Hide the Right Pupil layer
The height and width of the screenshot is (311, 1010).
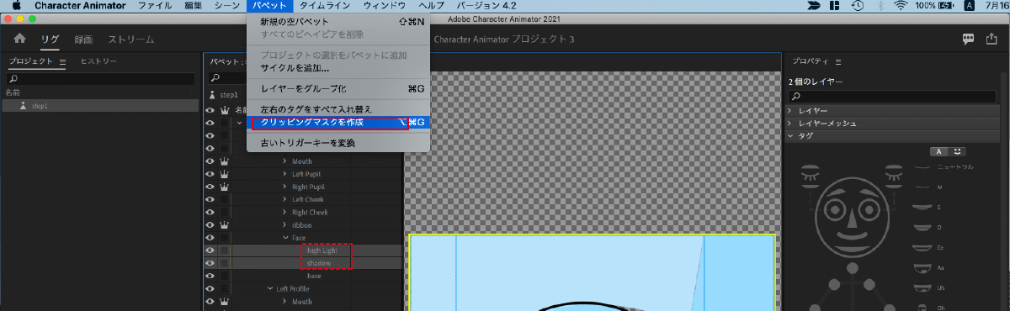(210, 187)
